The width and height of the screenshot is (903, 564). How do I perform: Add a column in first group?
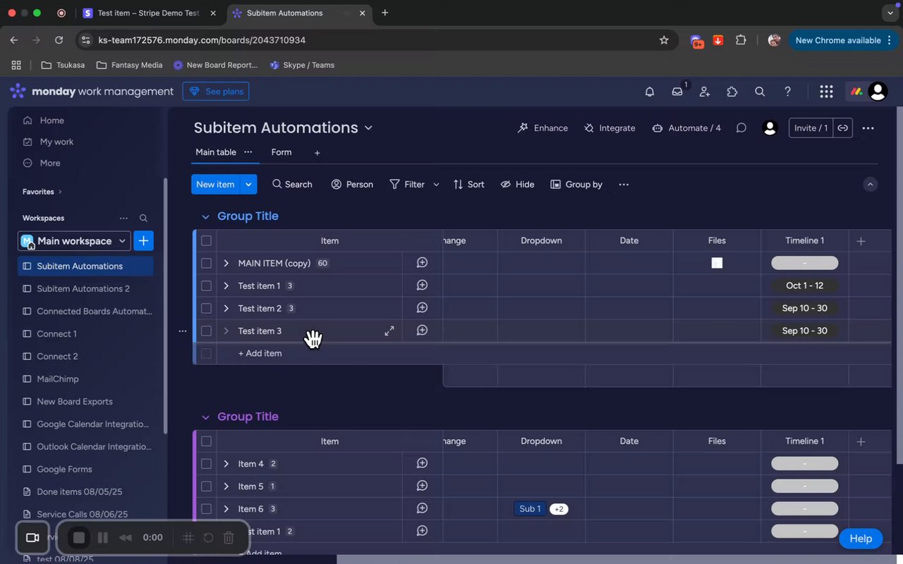tap(861, 241)
